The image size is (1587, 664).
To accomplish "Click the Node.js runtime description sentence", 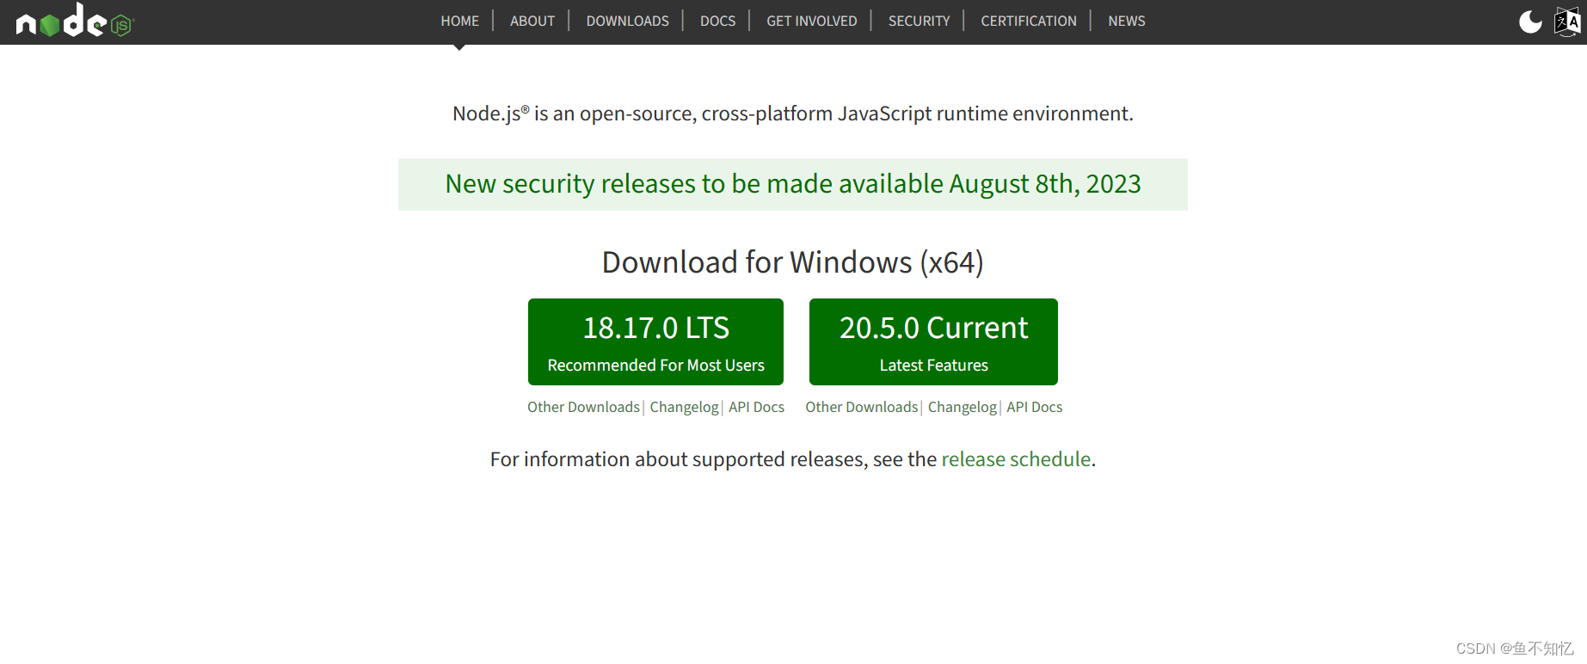I will pos(792,114).
